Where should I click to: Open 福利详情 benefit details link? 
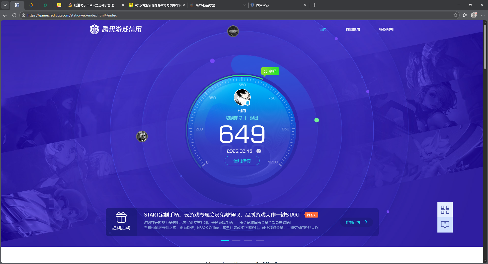[x=356, y=222]
